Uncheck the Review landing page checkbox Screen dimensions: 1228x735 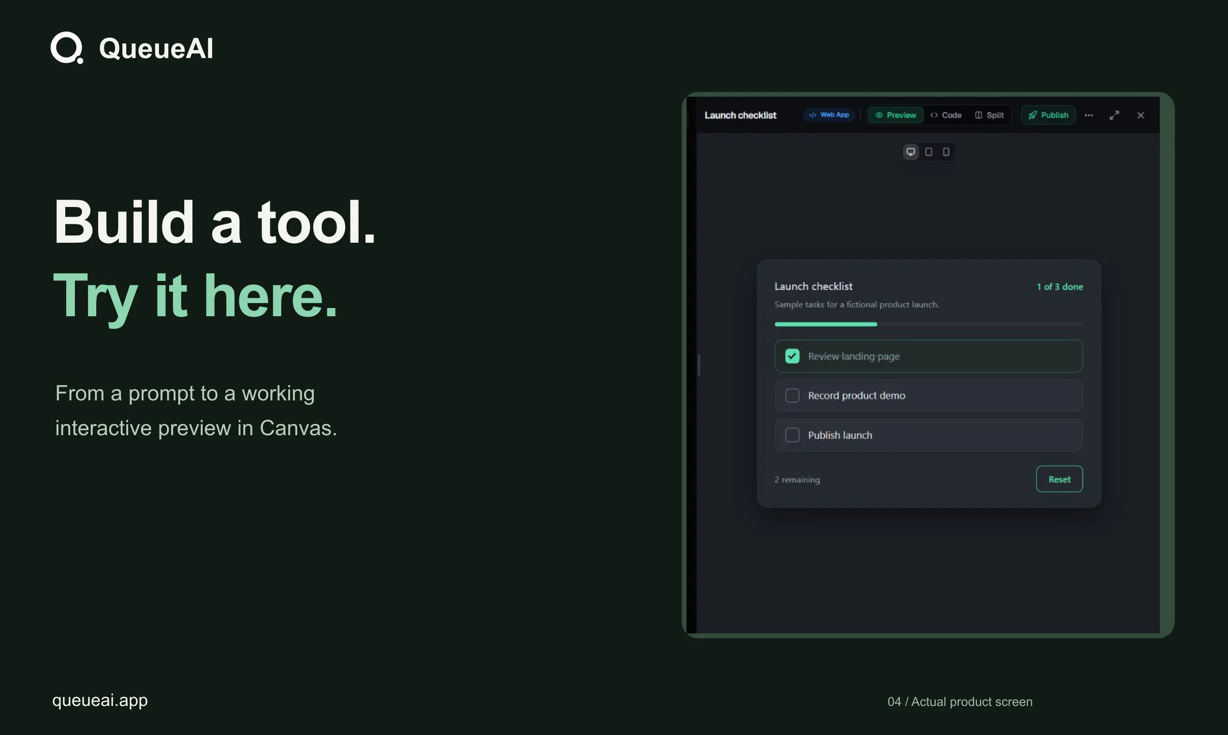(792, 356)
